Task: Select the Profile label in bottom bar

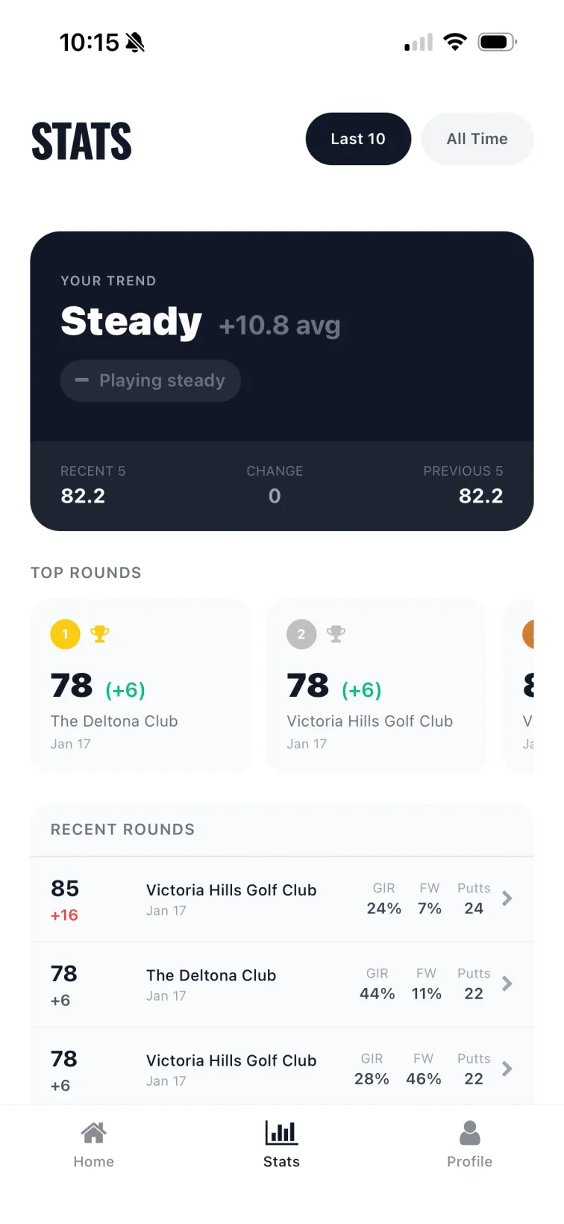Action: tap(470, 1161)
